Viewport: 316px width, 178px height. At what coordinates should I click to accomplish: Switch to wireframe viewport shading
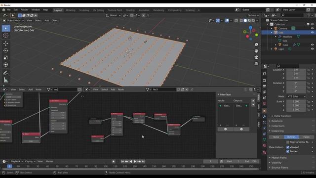click(241, 20)
